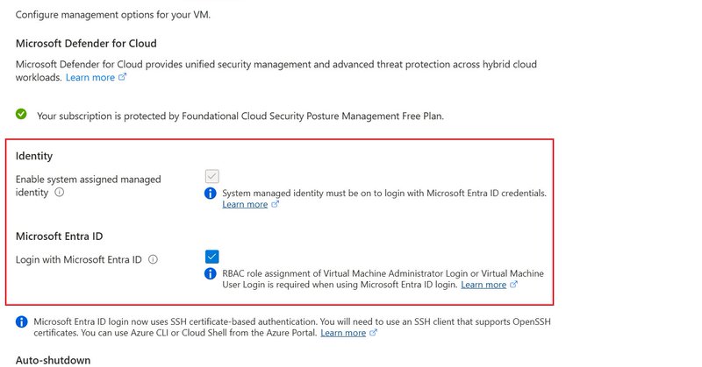Uncheck Login with Microsoft Entra ID checkbox
Image resolution: width=702 pixels, height=367 pixels.
[x=211, y=257]
